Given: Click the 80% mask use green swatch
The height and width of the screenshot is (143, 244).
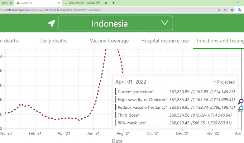Looking at the screenshot, I should click(116, 123).
